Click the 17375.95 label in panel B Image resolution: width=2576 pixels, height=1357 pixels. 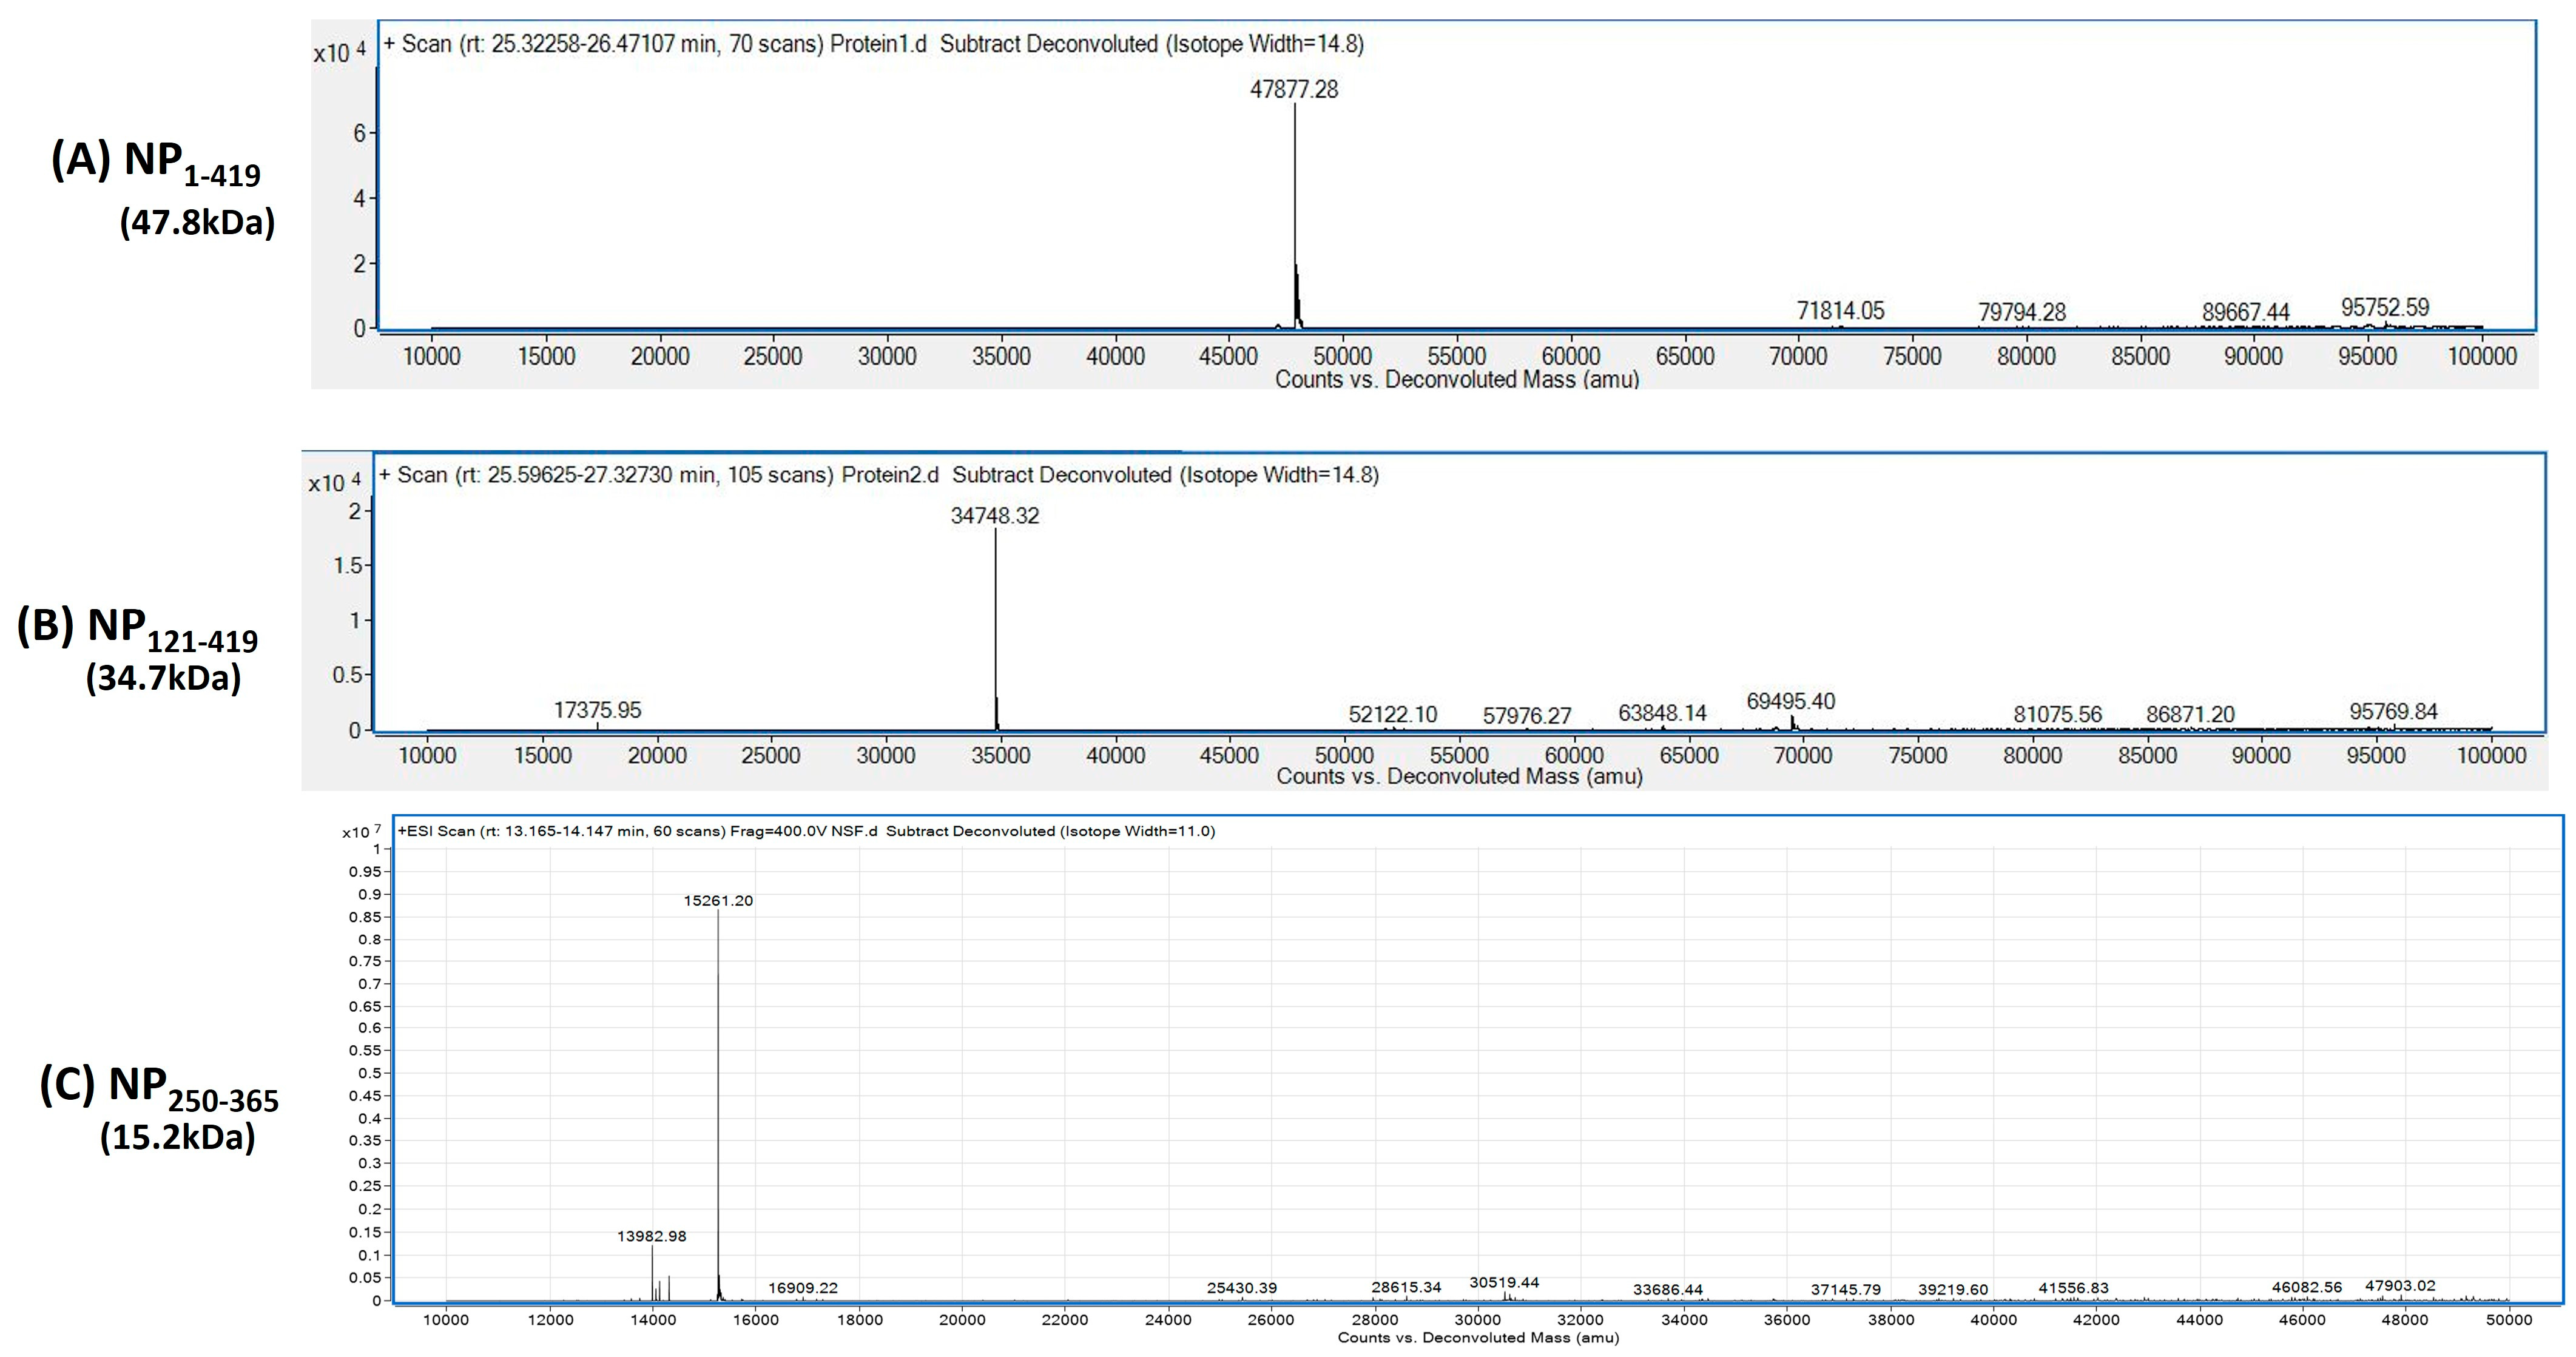(597, 710)
